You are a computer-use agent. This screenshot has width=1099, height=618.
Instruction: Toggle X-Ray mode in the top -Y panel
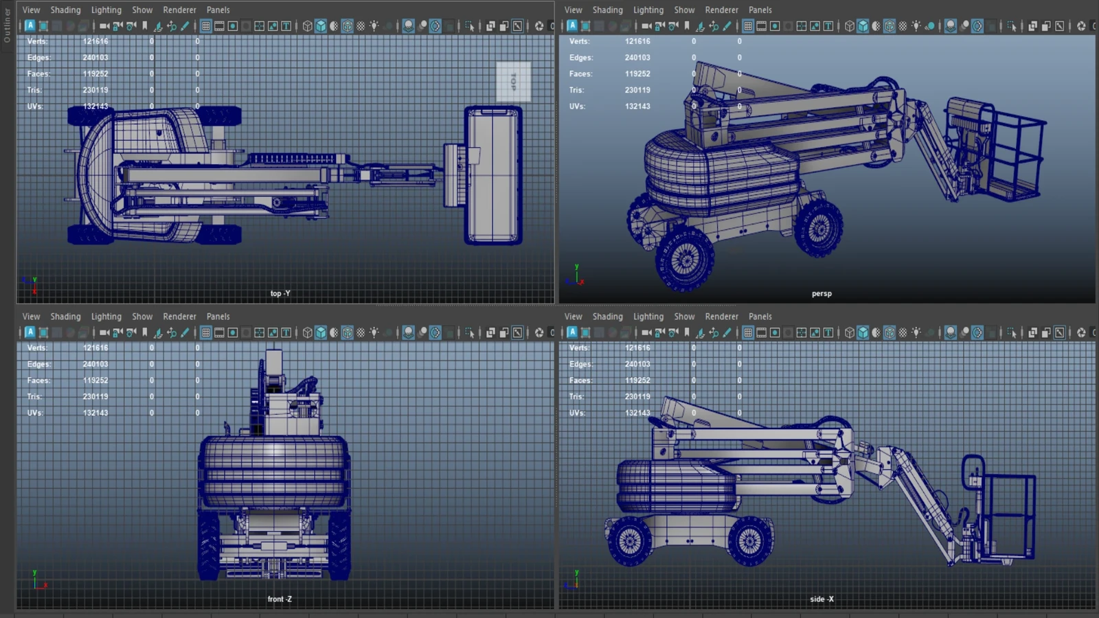pos(490,26)
